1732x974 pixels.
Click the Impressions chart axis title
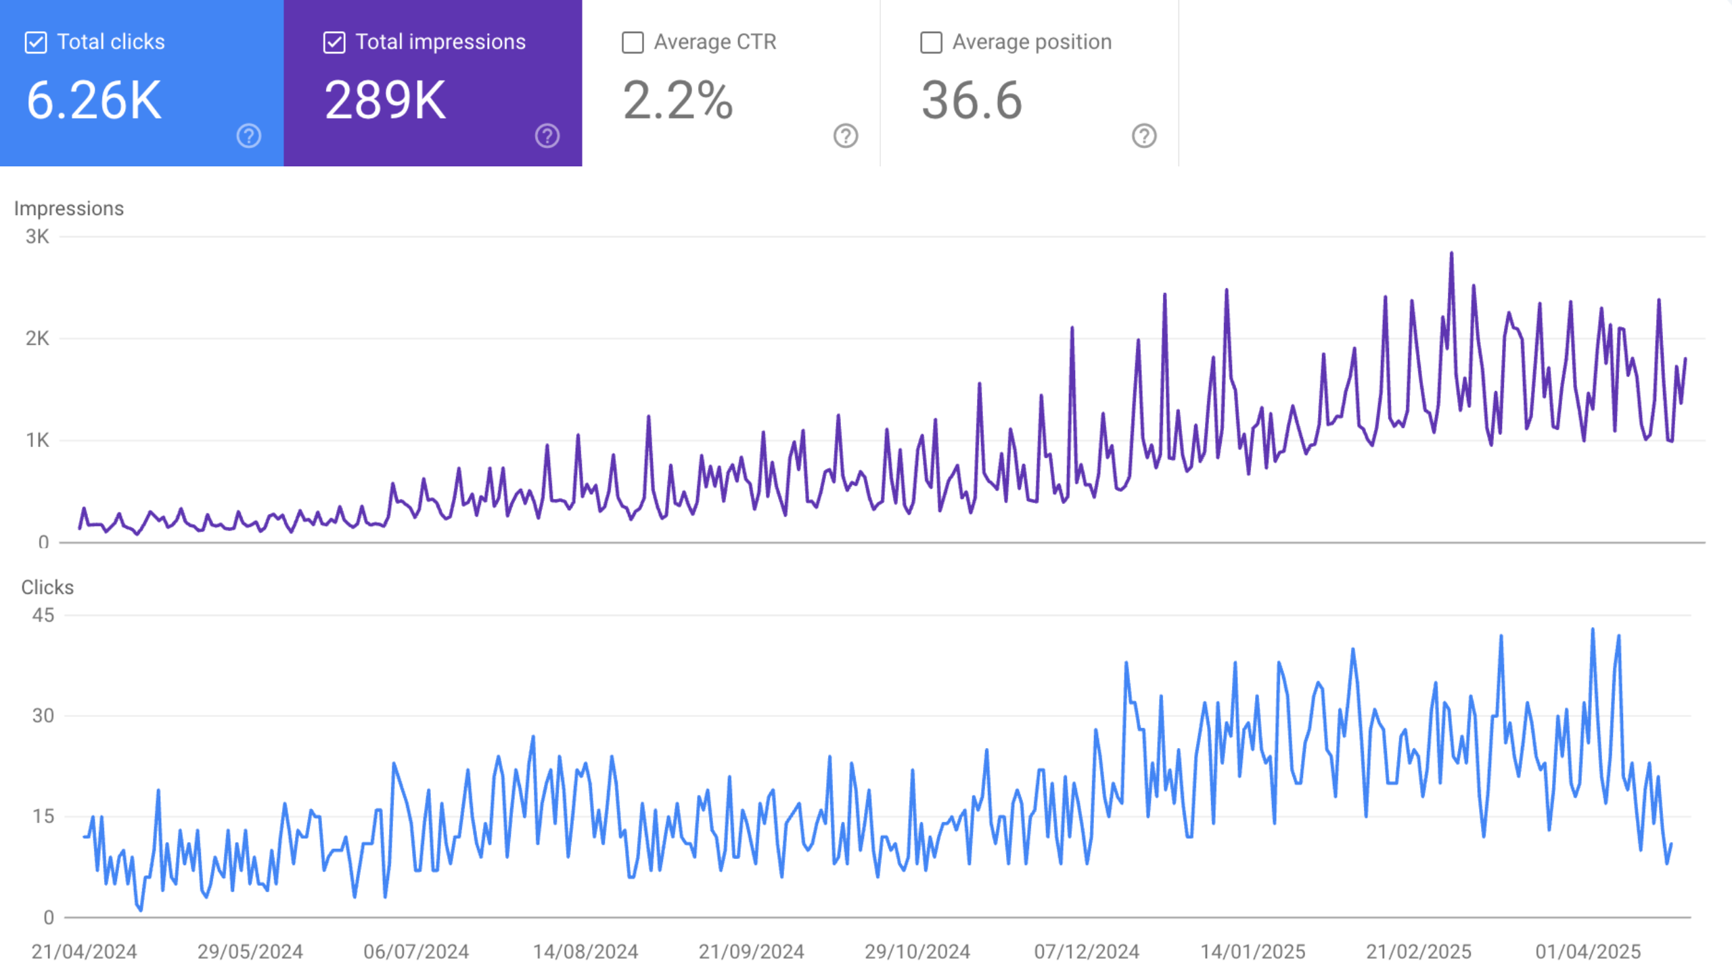pos(69,208)
